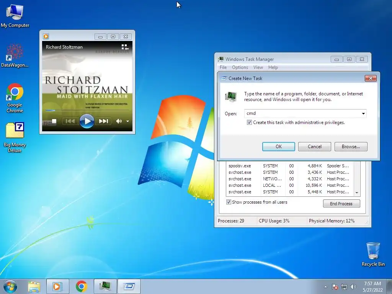The image size is (392, 294).
Task: Click Task Manager title bar icon
Action: (220, 59)
